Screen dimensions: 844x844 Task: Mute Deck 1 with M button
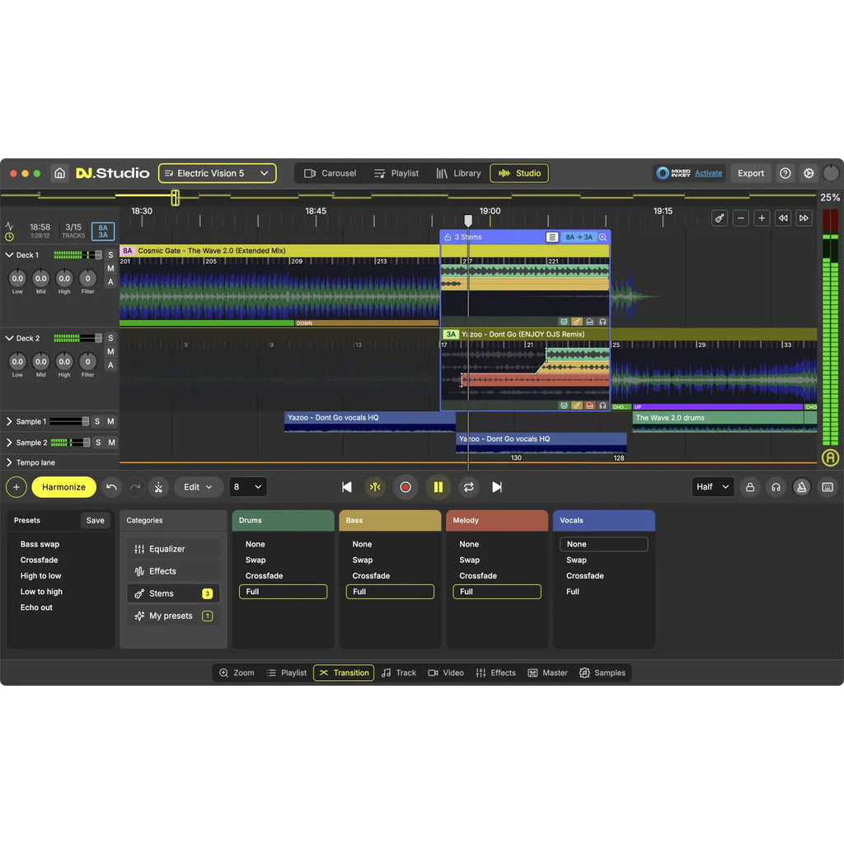click(x=111, y=269)
